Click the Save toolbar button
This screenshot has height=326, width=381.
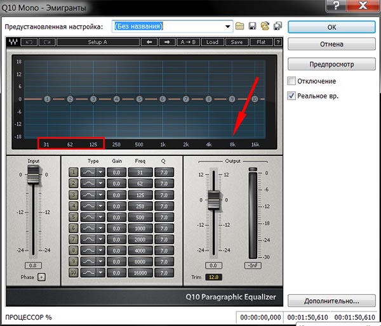click(237, 42)
